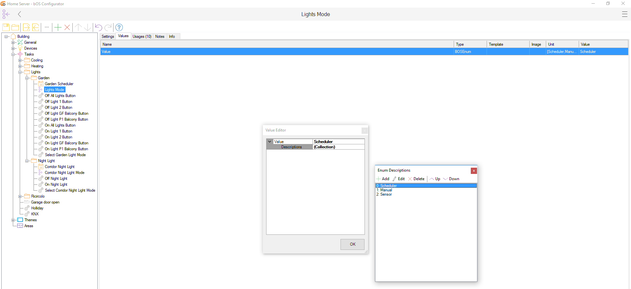
Task: Click the open folder toolbar icon
Action: click(x=15, y=27)
